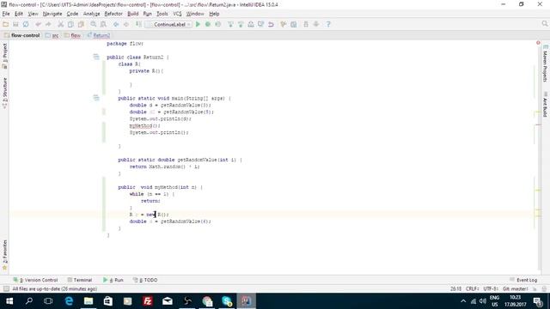Toggle the Version Control tool window
Screen dimensions: 550x309
[x=35, y=280]
